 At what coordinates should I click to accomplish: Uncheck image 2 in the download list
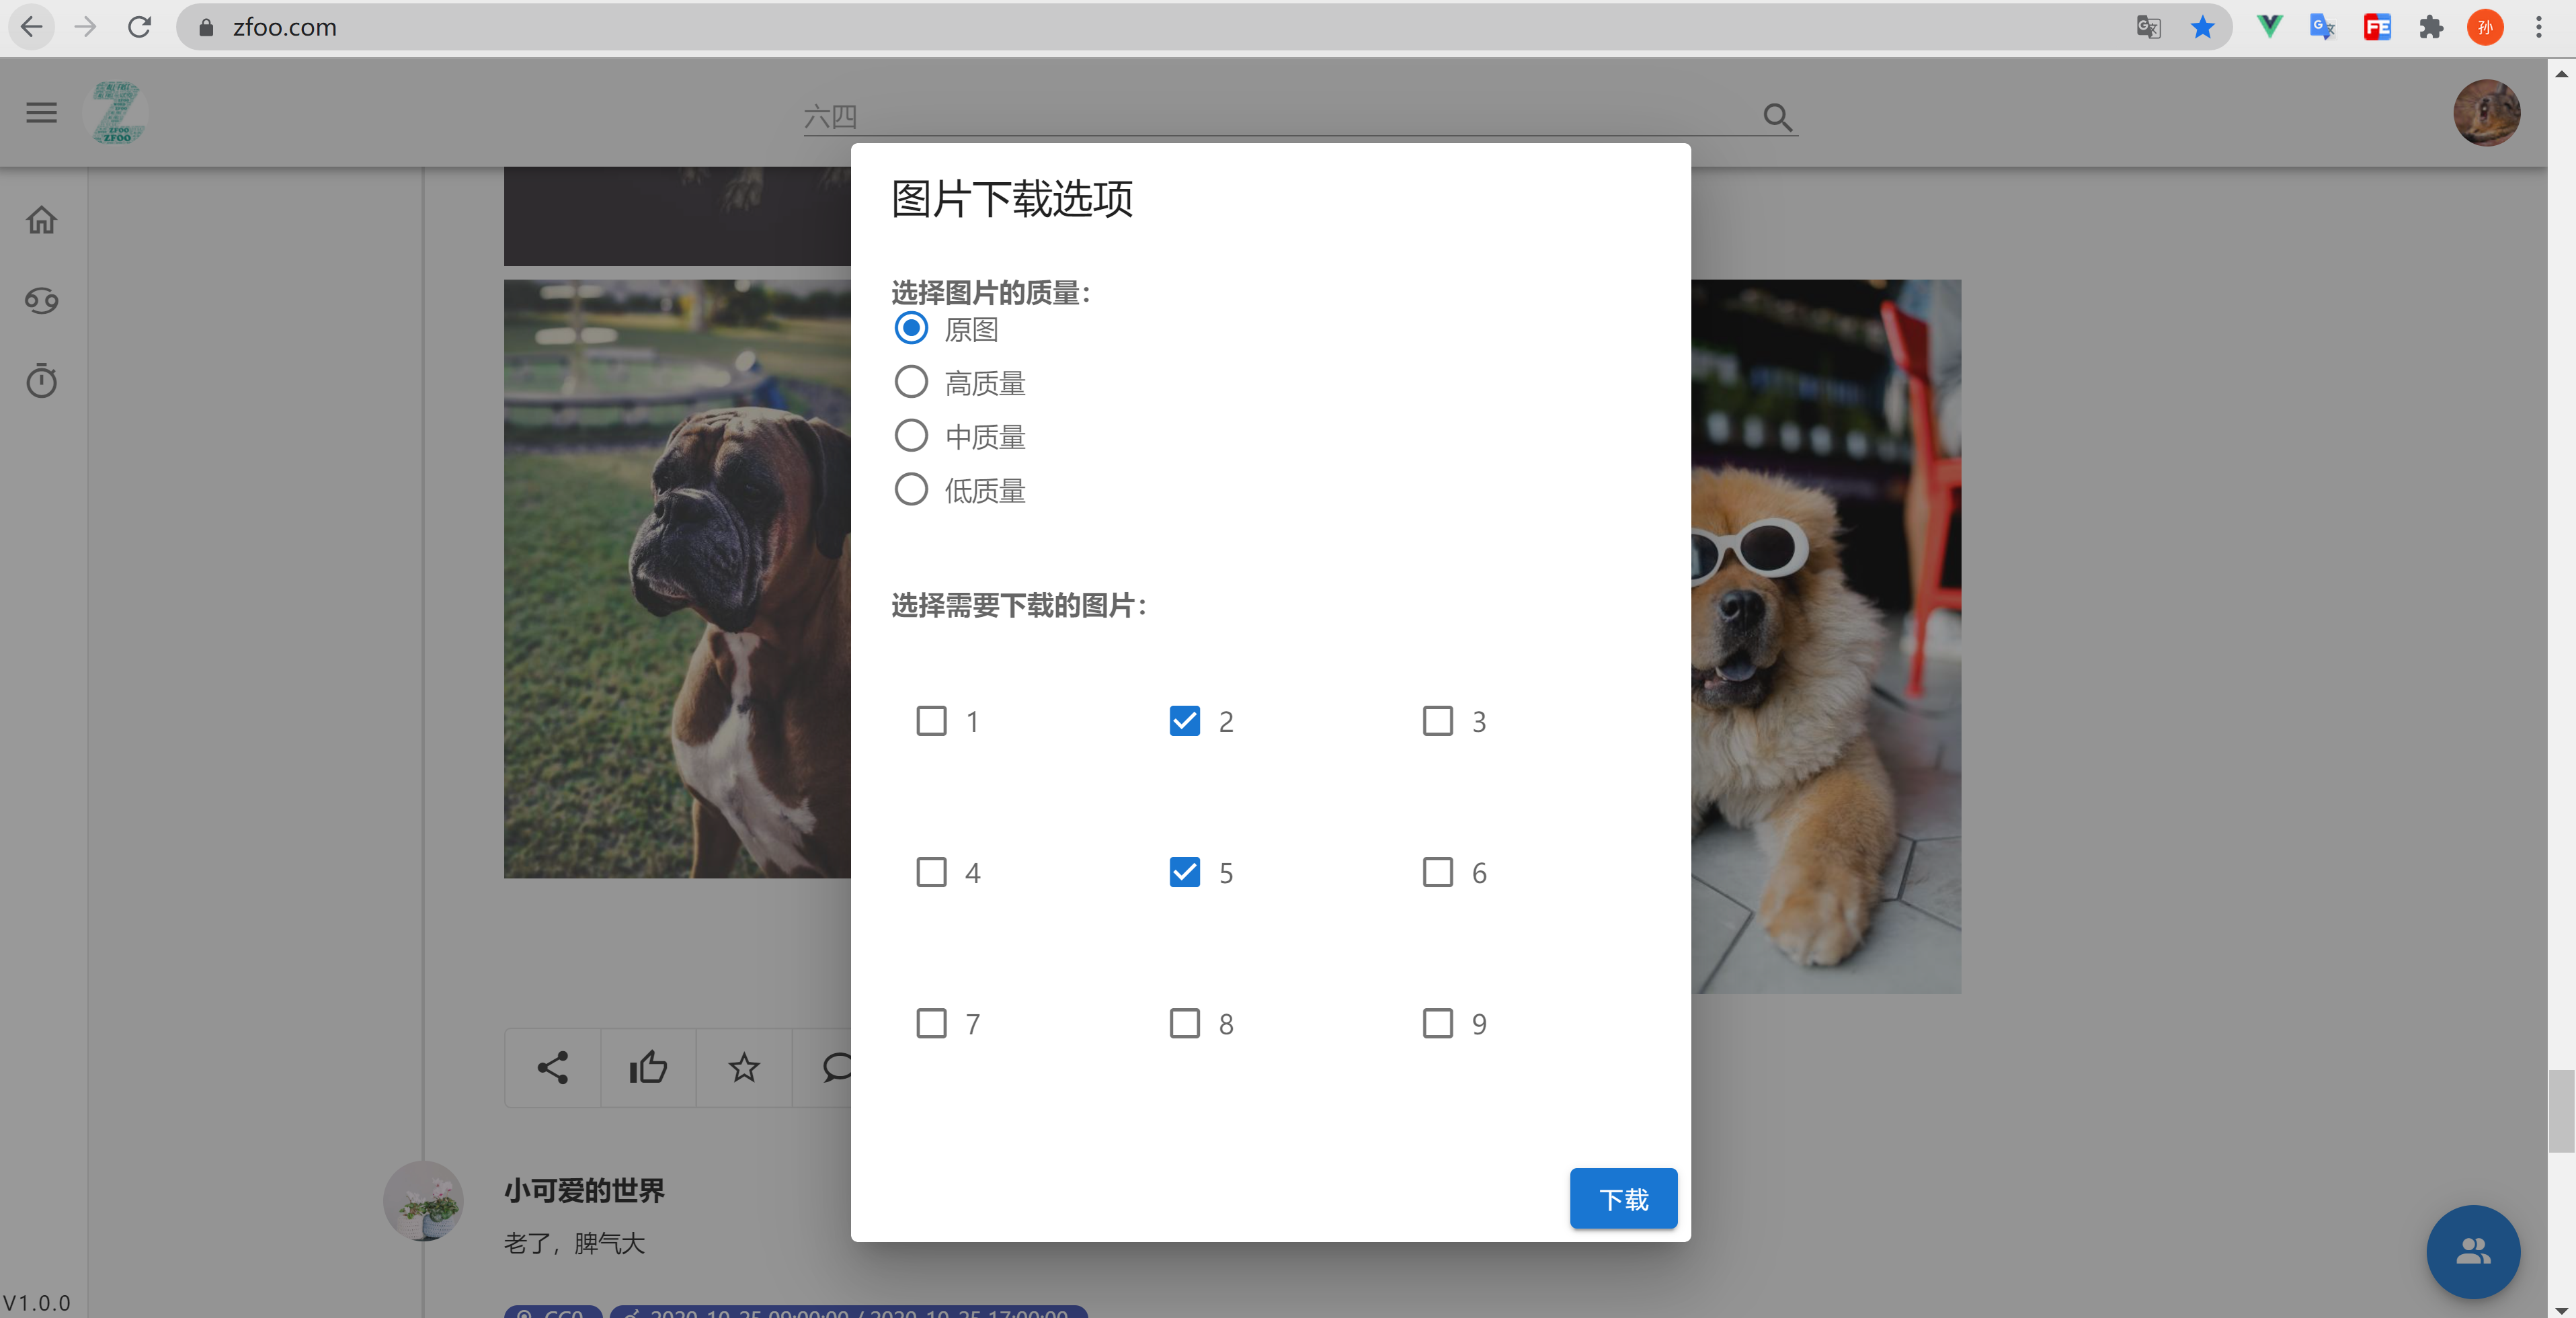1185,721
